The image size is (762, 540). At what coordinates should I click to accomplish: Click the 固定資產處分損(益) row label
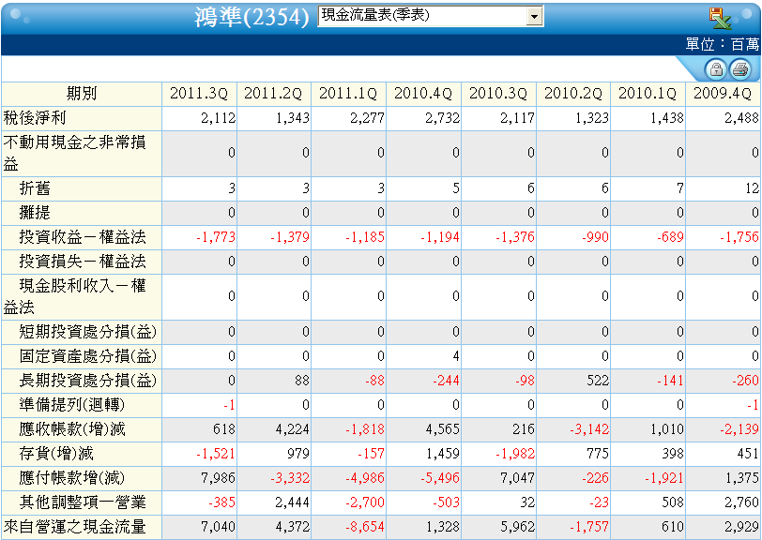click(87, 356)
